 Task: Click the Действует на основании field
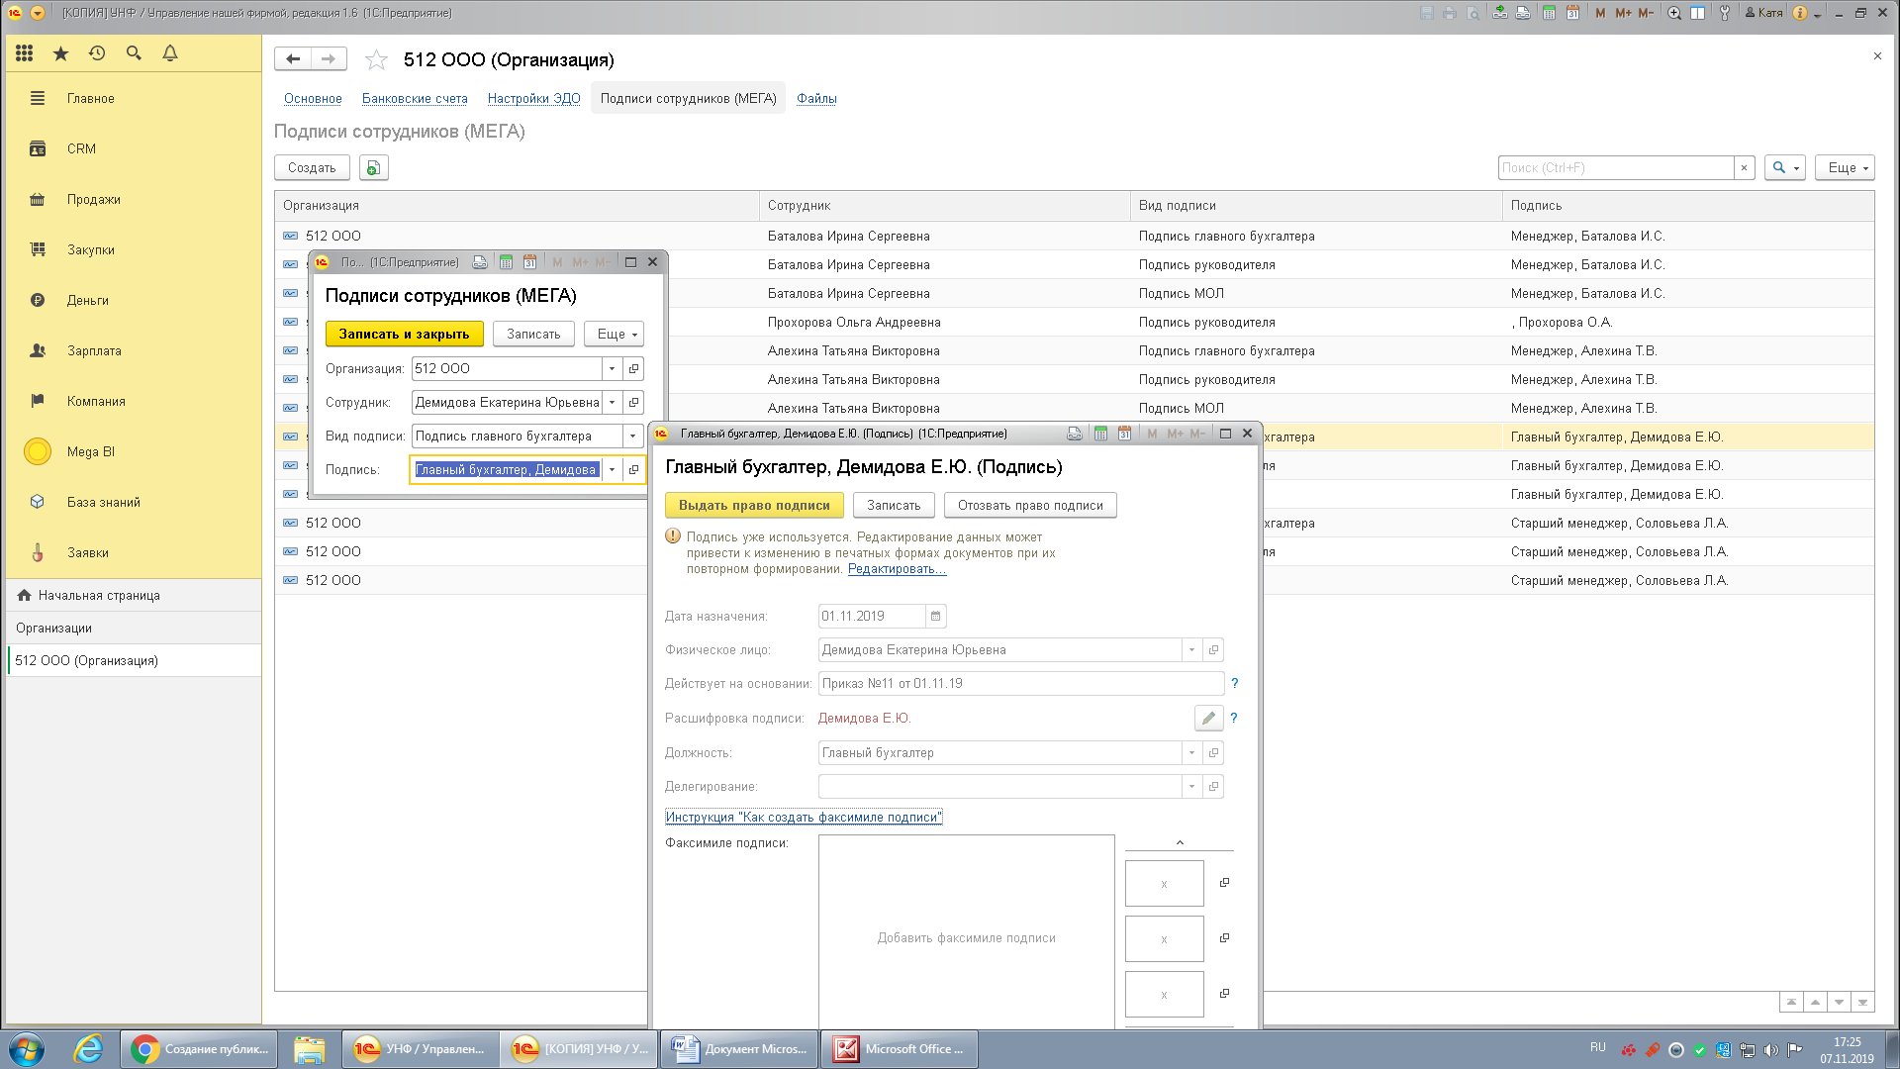(x=1021, y=683)
